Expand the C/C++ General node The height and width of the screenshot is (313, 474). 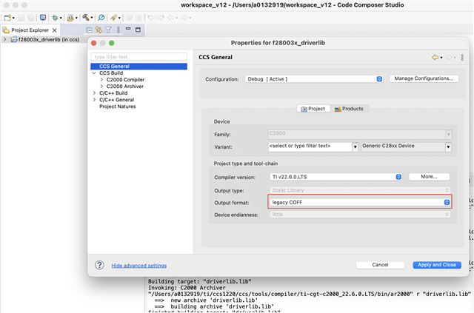(94, 100)
